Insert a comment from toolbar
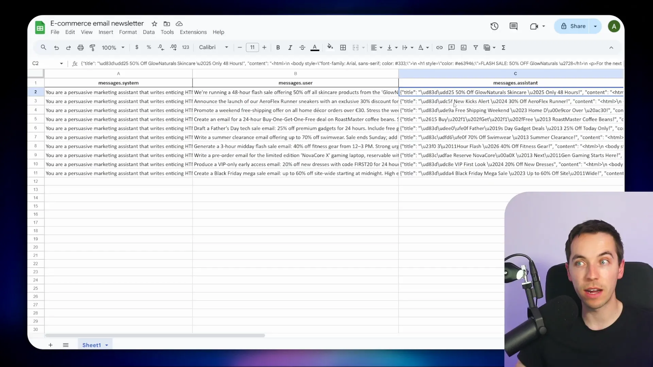The height and width of the screenshot is (367, 653). 452,48
